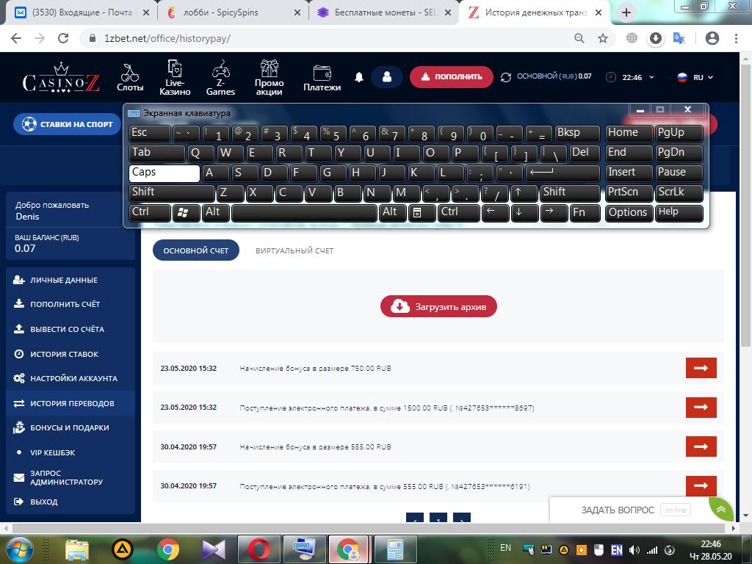Open Chrome profile avatar

point(712,38)
